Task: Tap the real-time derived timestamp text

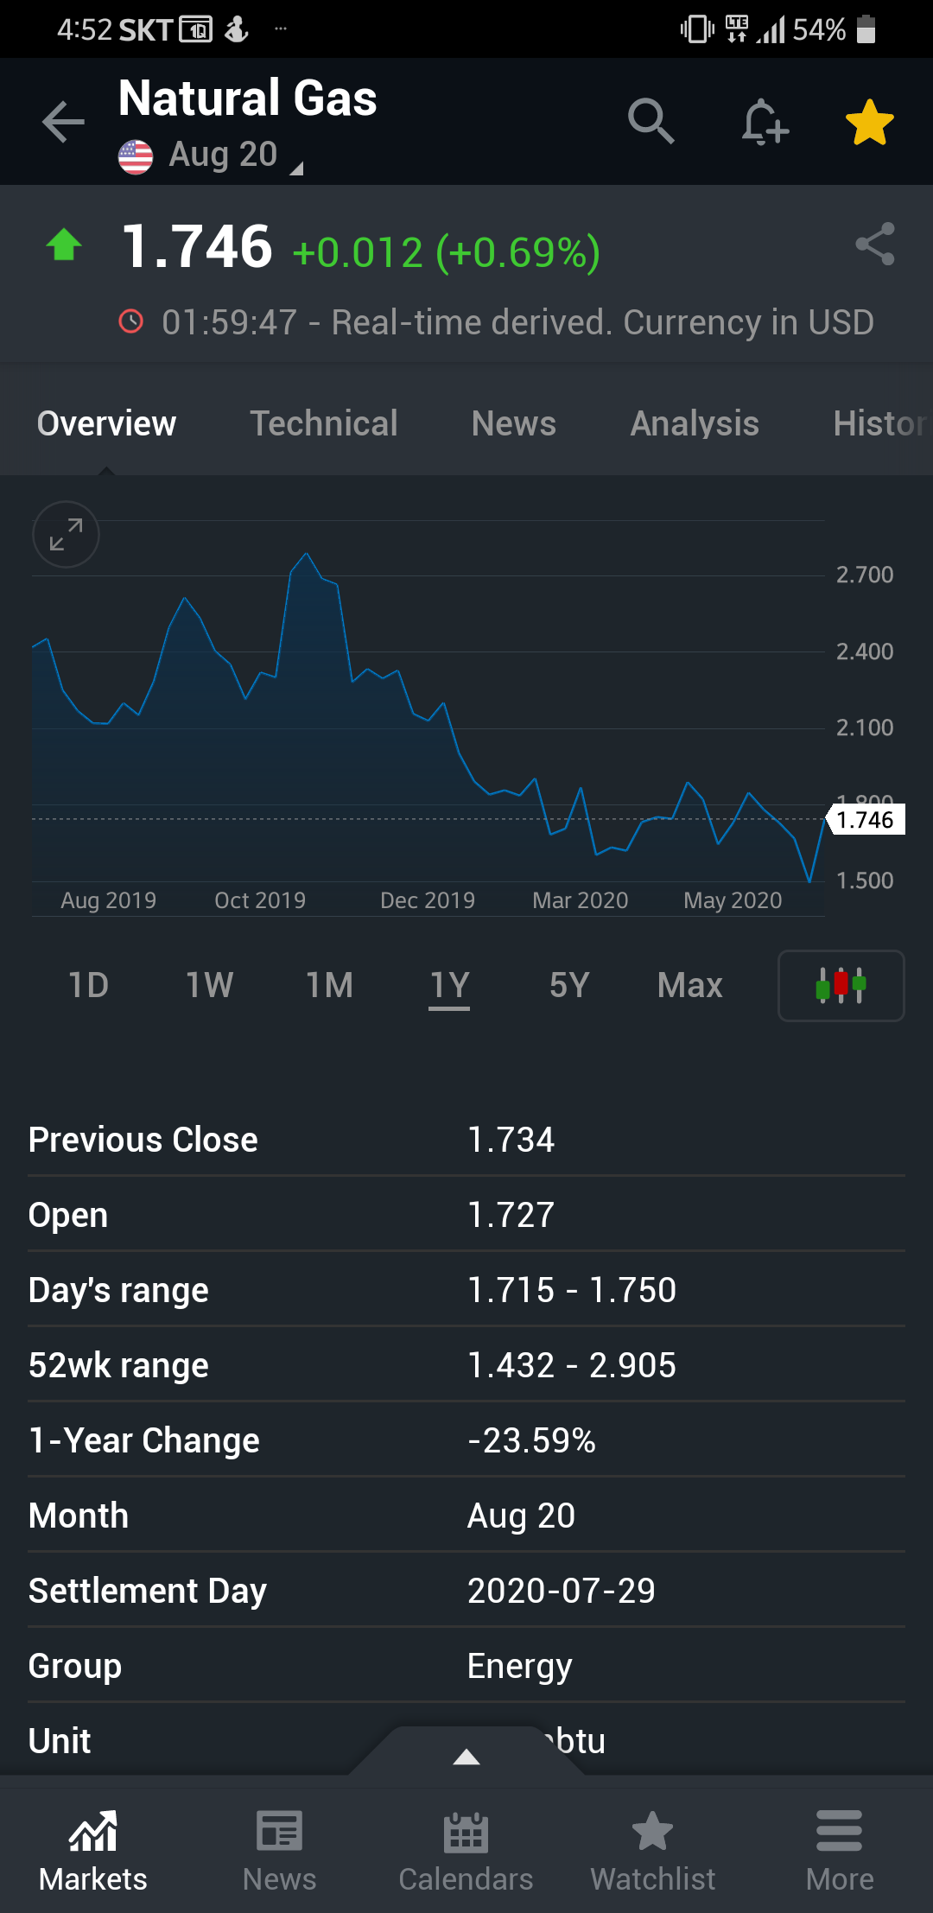Action: pos(518,322)
